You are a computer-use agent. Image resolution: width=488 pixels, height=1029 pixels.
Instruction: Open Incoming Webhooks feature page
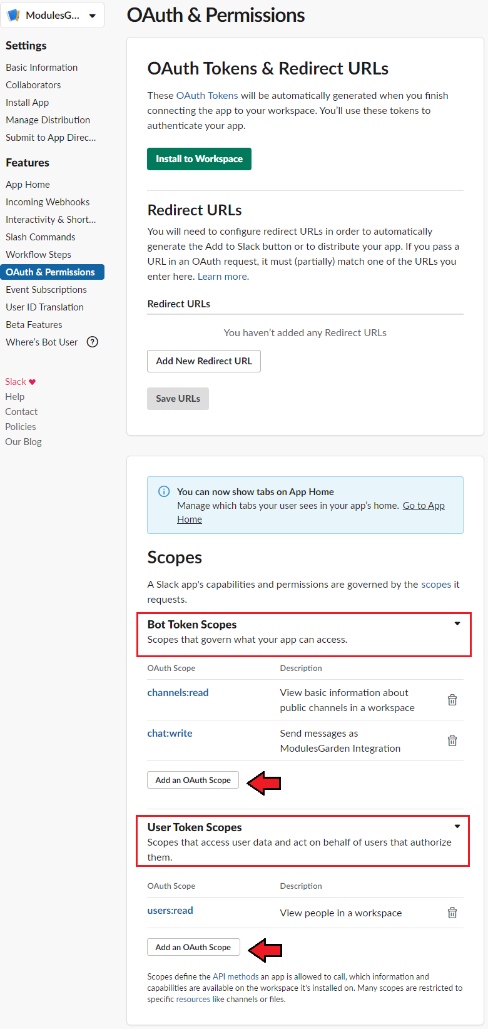pos(48,202)
